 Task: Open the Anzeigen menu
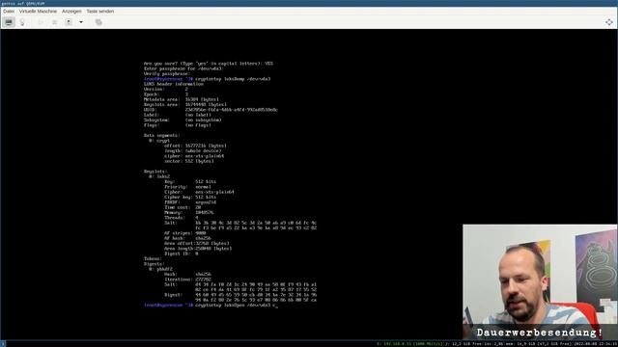[x=71, y=12]
